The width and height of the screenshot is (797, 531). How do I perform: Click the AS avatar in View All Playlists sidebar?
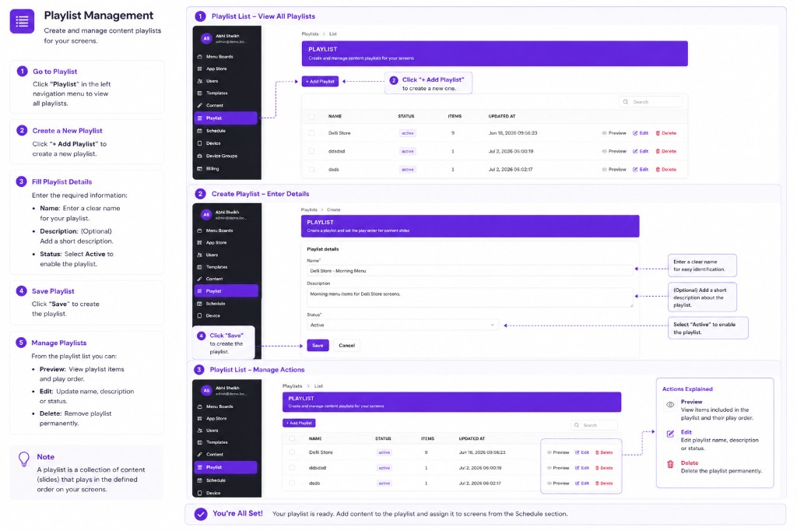pos(206,38)
